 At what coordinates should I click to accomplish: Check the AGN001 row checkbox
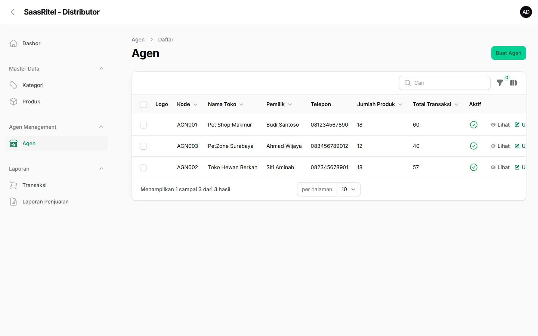click(x=143, y=125)
